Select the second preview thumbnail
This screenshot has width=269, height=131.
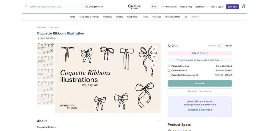(45, 61)
